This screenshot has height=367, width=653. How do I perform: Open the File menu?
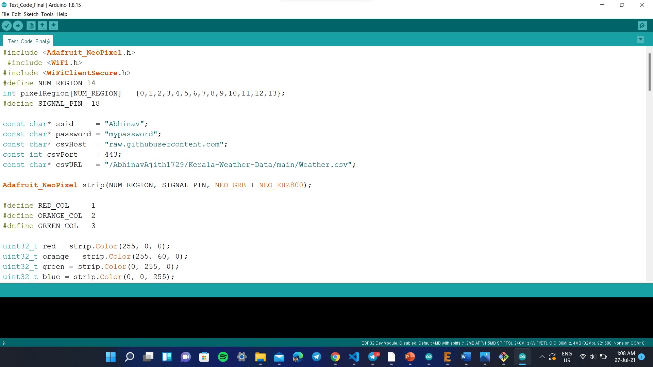click(x=5, y=14)
